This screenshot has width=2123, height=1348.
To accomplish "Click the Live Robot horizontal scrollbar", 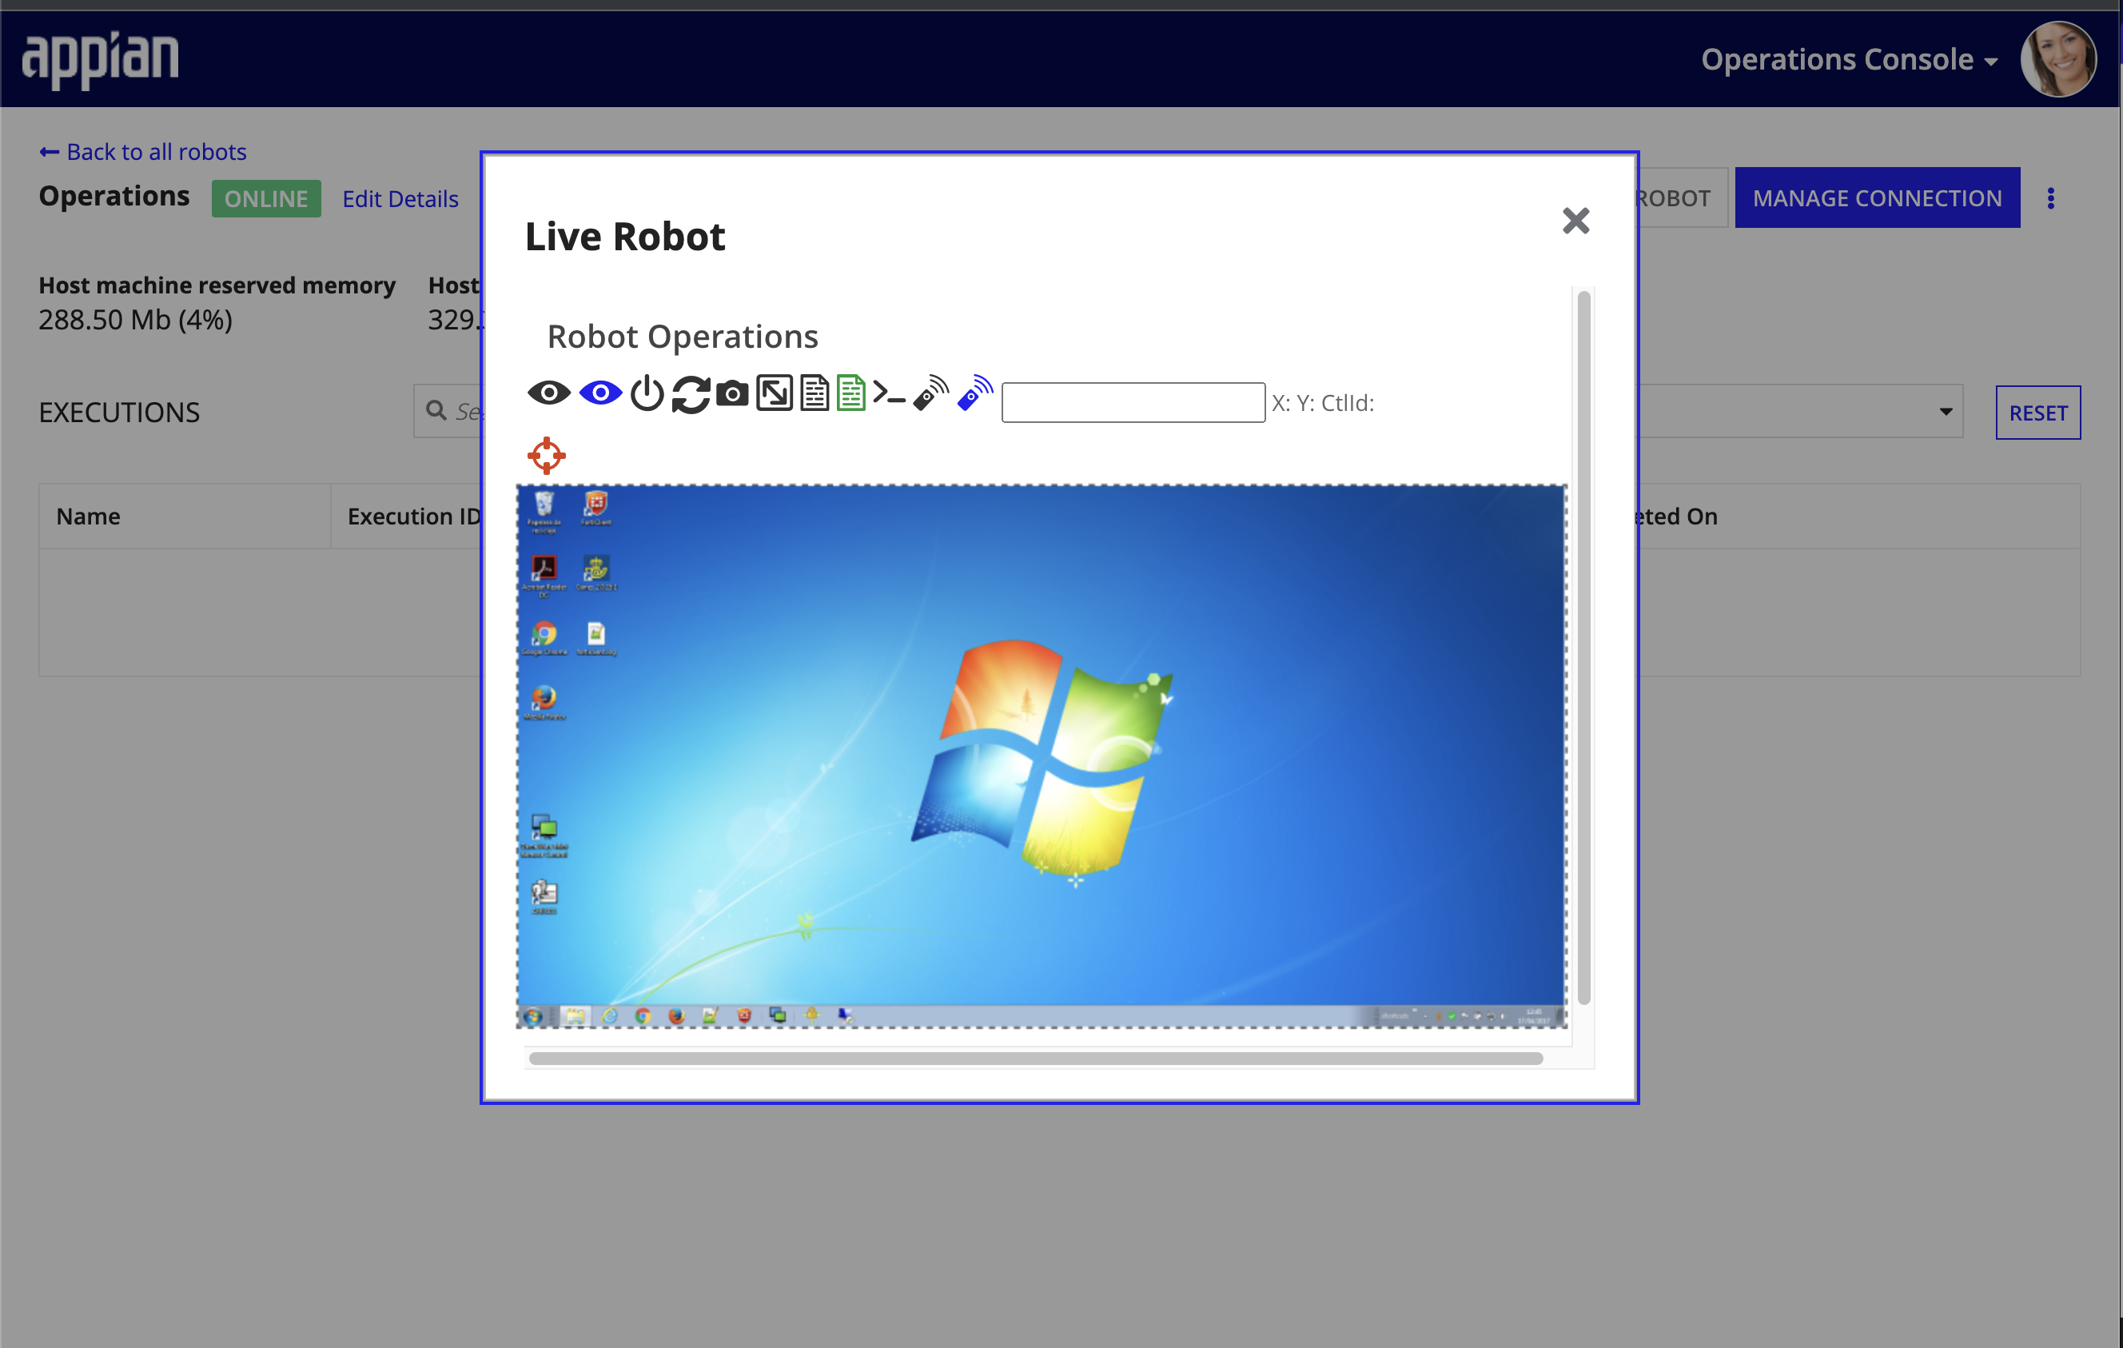I will [x=1036, y=1058].
